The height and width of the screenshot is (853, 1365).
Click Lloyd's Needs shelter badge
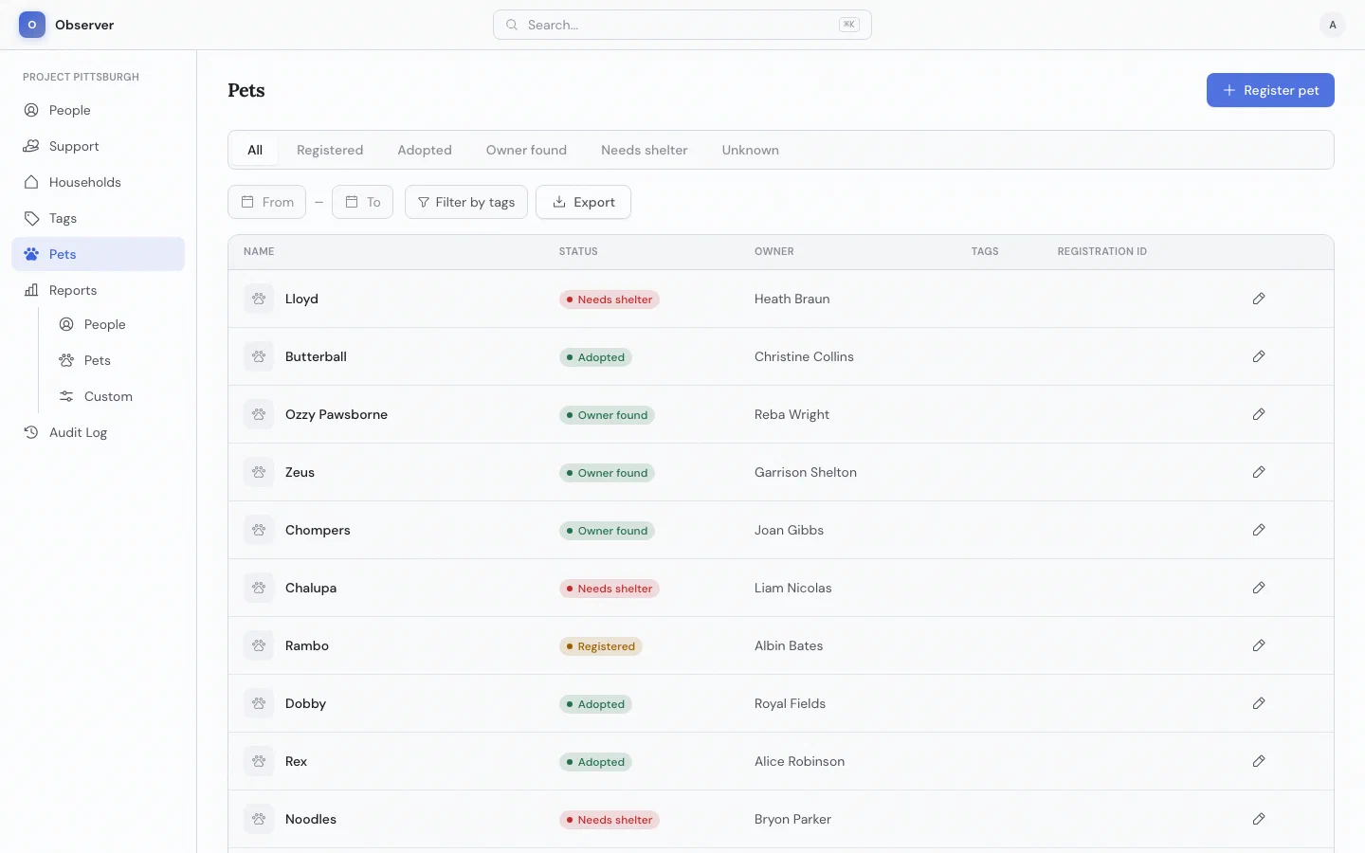[x=610, y=299]
